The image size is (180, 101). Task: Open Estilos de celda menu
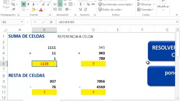click(110, 10)
